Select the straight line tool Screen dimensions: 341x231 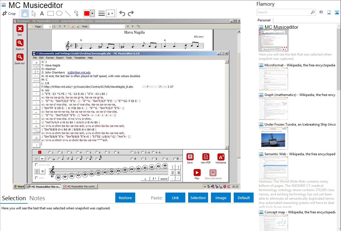68,13
